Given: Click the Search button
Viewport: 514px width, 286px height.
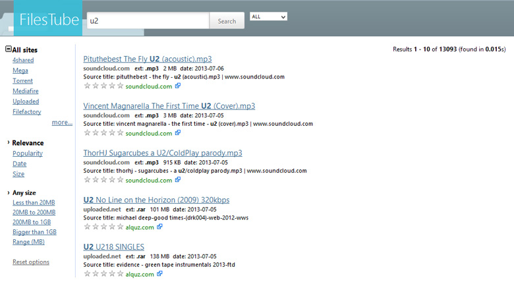Looking at the screenshot, I should (227, 20).
